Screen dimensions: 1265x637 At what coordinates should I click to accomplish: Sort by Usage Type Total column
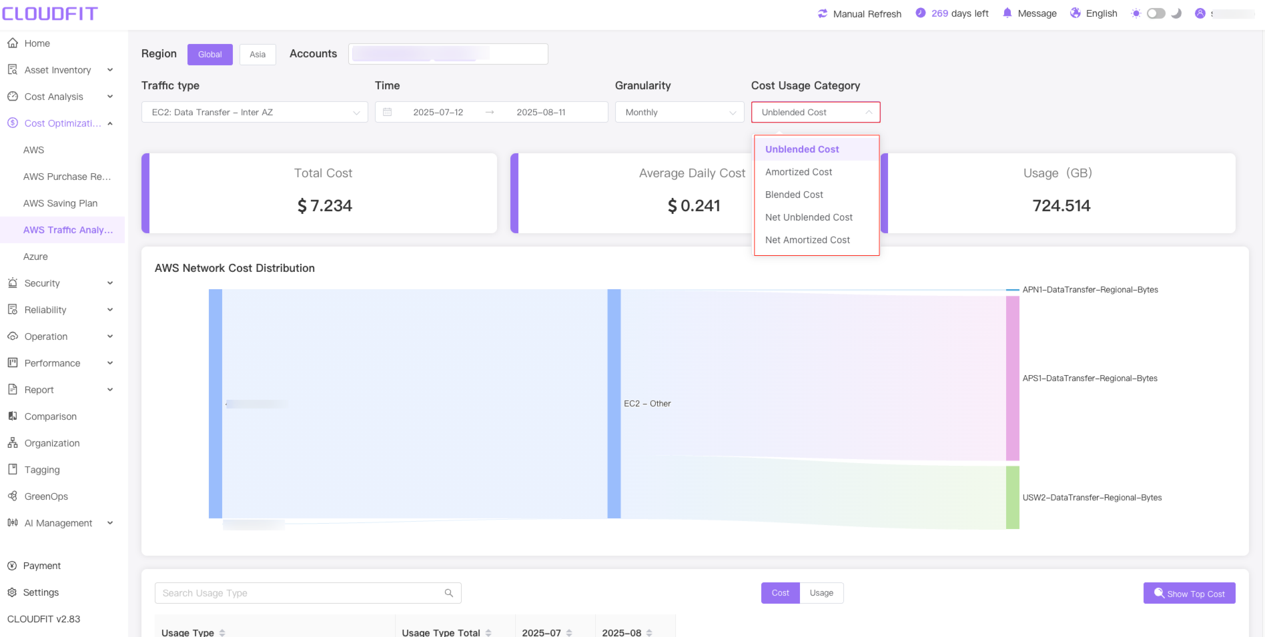click(x=488, y=632)
